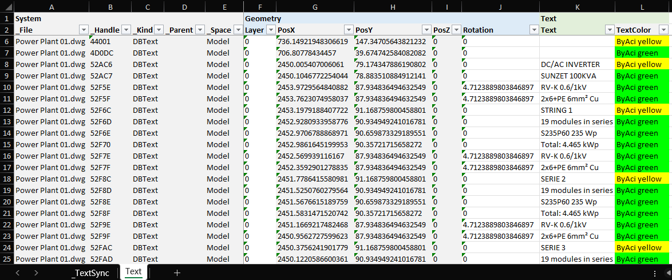Select the SERIE 3 text cell
Screen dimensions: 672x280
click(x=577, y=247)
